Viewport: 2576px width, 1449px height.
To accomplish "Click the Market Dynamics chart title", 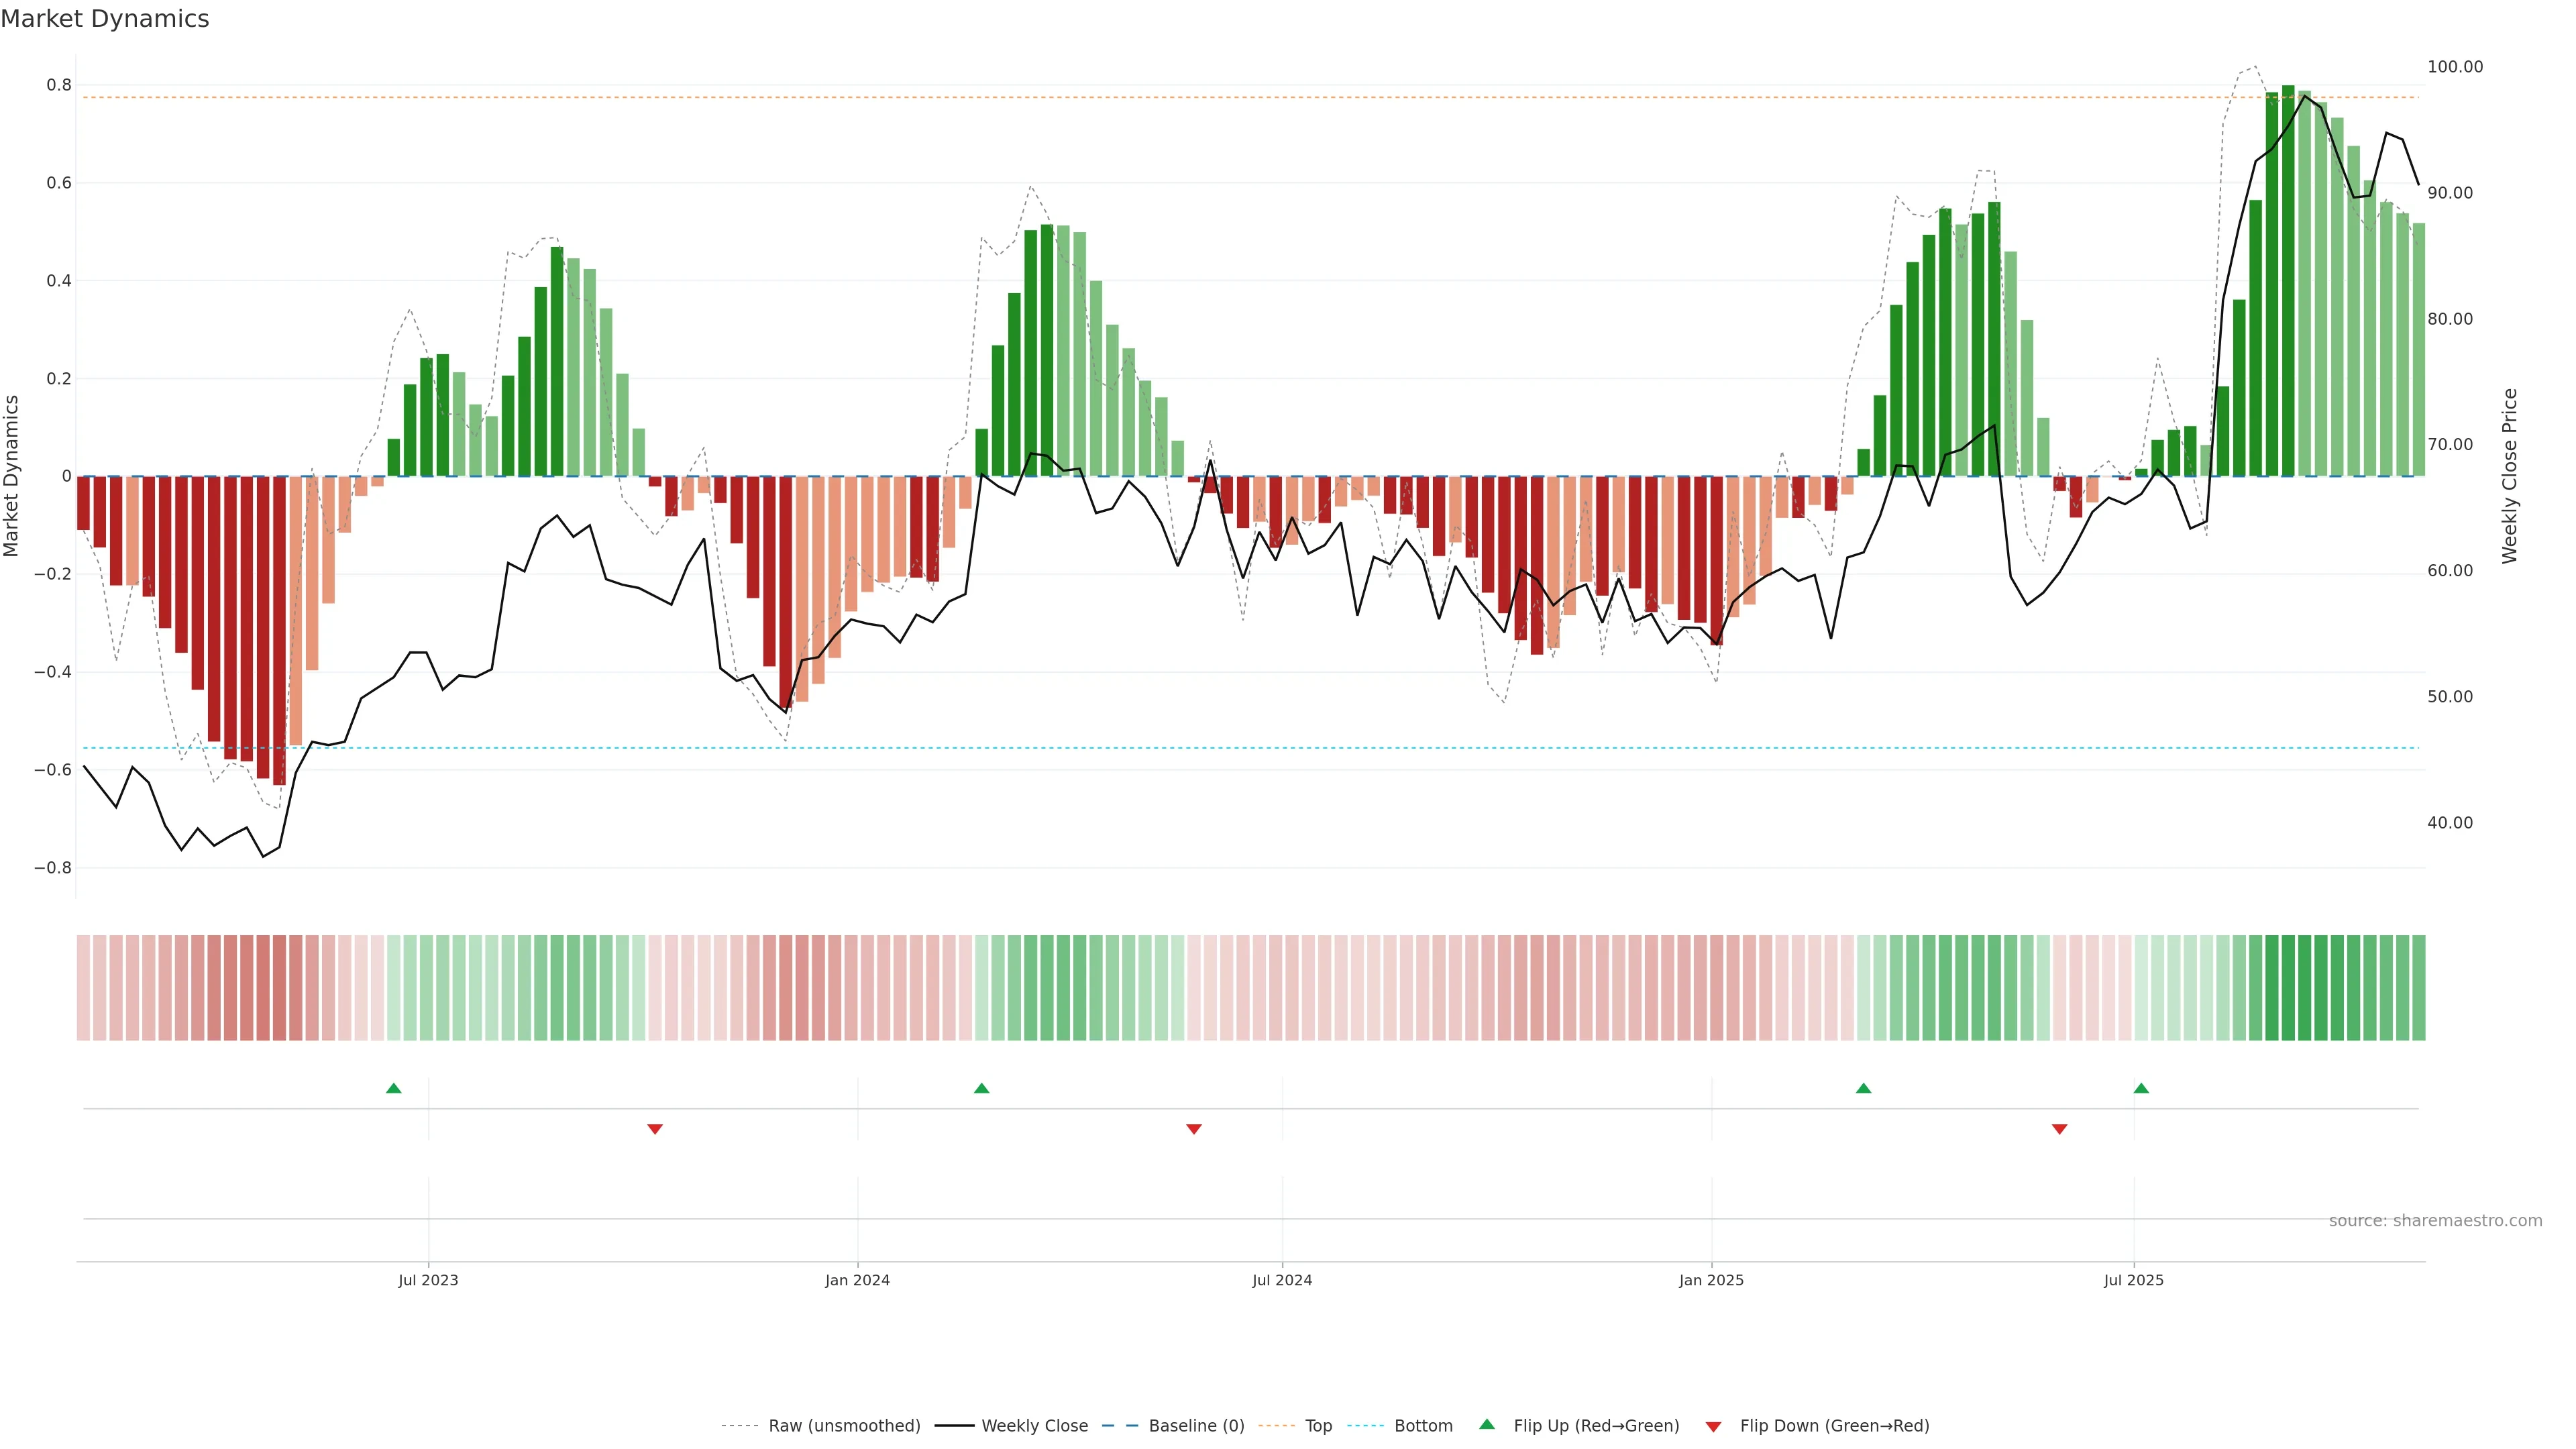I will [x=105, y=19].
